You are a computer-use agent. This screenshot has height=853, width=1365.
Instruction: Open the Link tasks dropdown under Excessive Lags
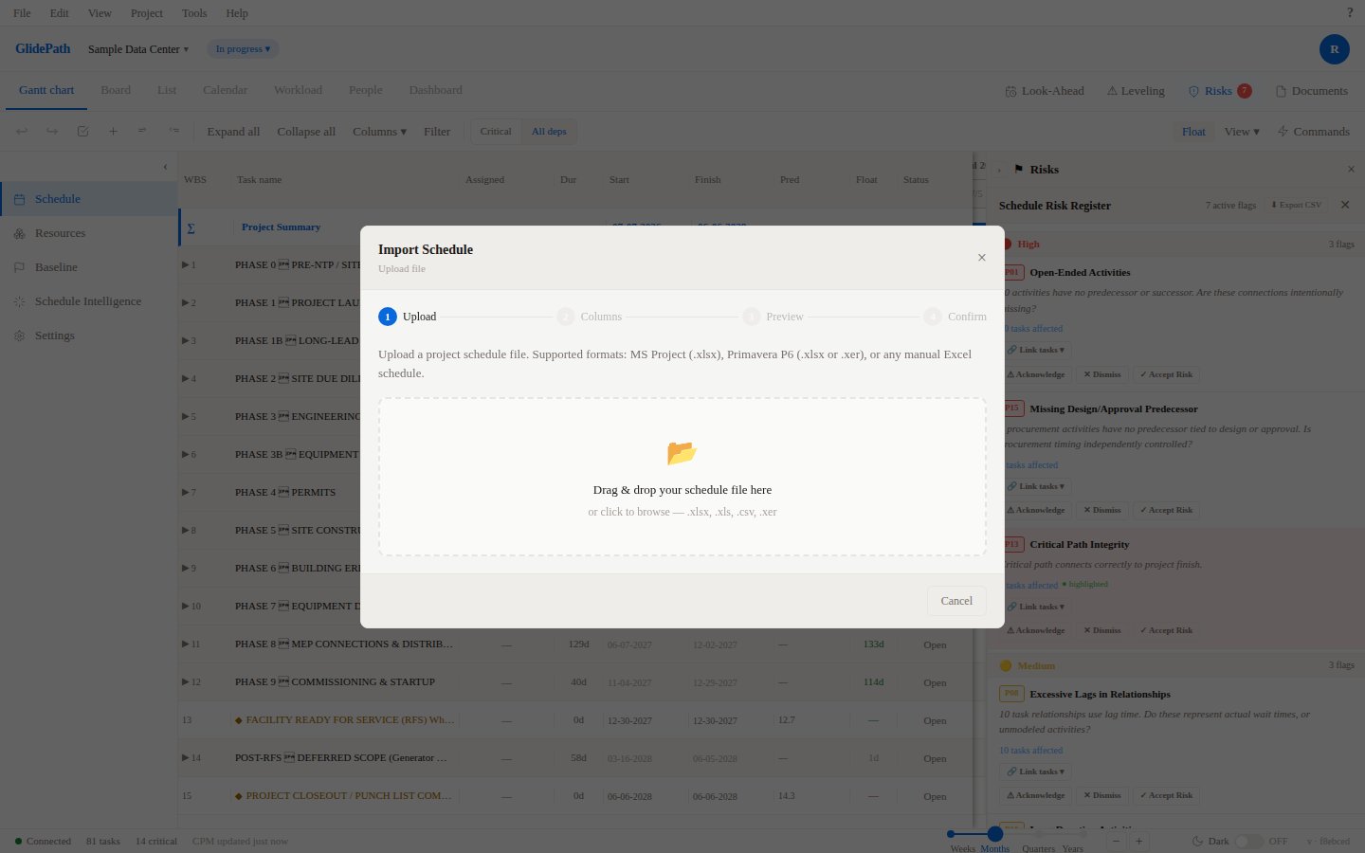coord(1036,771)
